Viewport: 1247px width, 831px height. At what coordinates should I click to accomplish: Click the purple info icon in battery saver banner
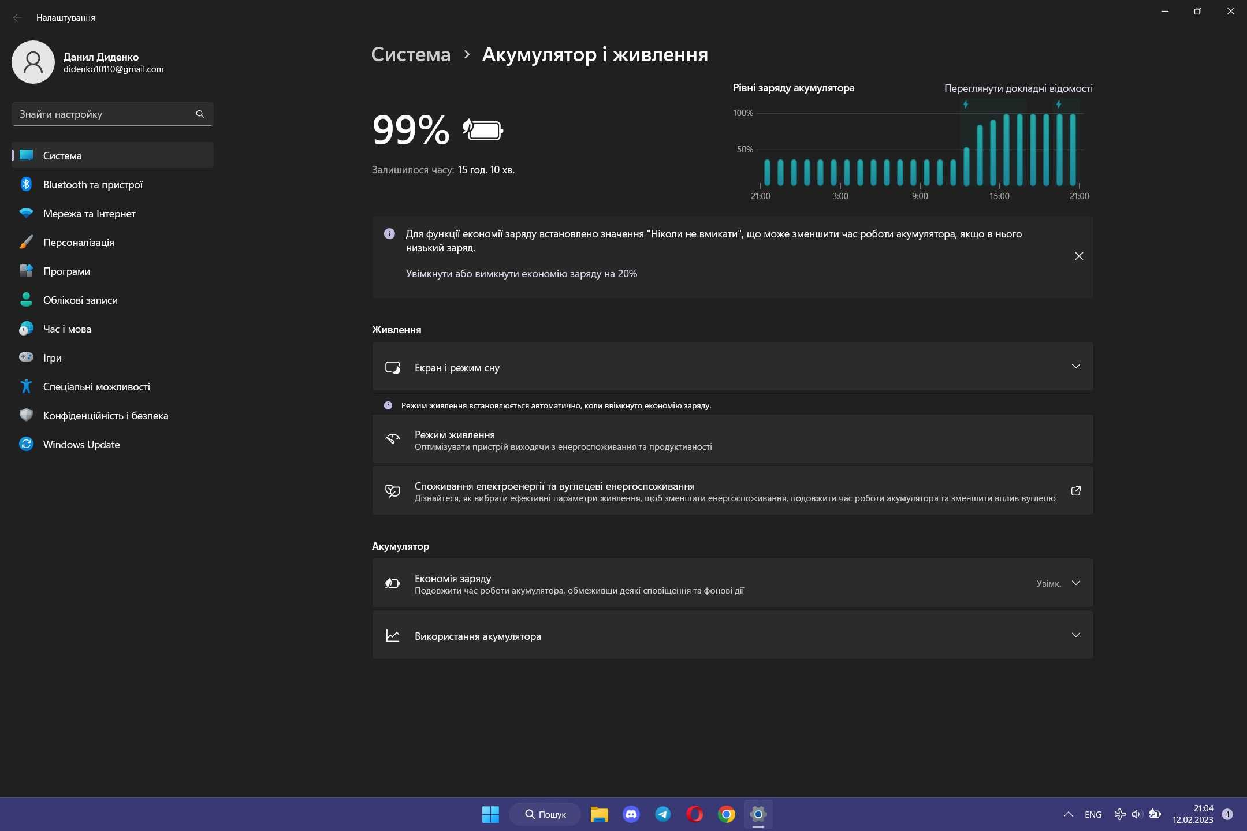click(x=389, y=234)
